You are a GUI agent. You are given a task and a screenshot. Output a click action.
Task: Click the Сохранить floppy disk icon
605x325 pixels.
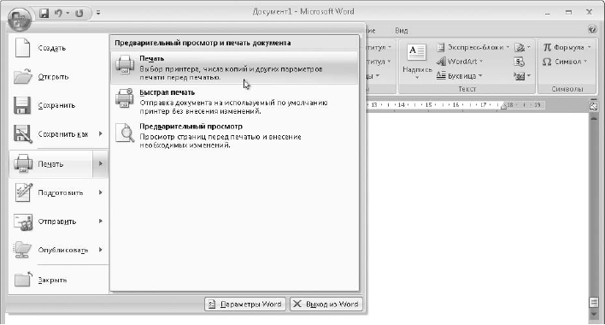tap(22, 105)
